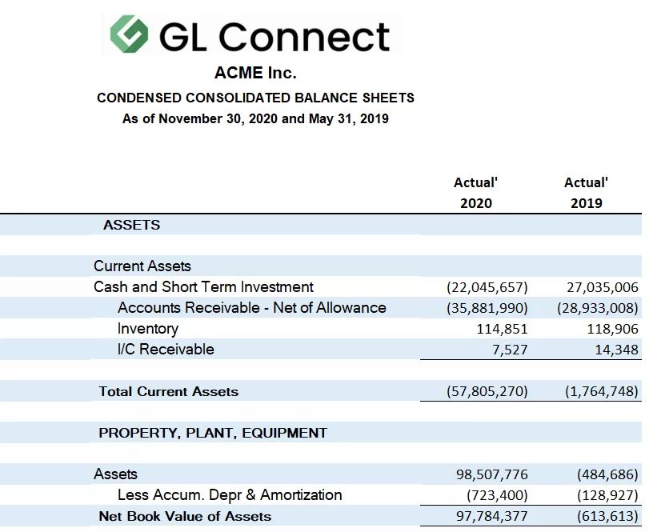Click the Actual' 2020 column header

click(475, 193)
